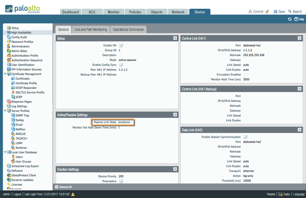Click the RADIUS server icon
The image size is (306, 198).
(x=13, y=134)
